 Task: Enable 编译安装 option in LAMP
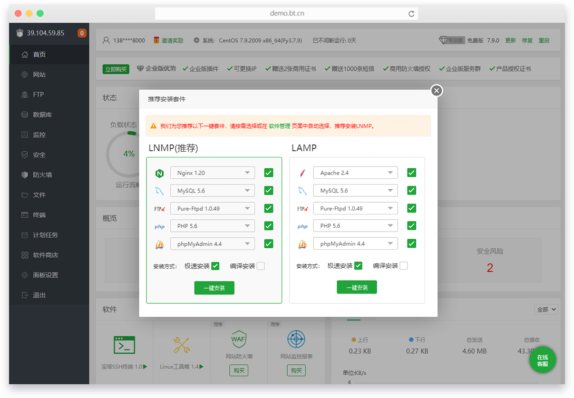point(404,266)
